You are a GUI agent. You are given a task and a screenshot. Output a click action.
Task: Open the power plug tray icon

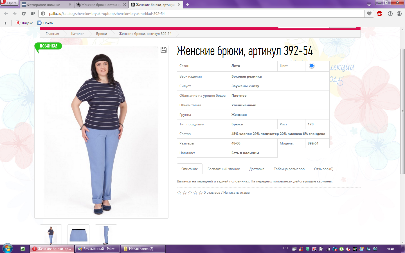point(321,249)
